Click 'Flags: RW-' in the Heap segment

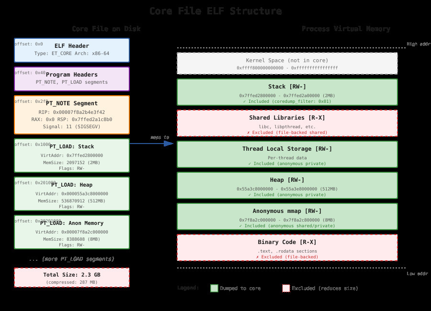click(72, 207)
